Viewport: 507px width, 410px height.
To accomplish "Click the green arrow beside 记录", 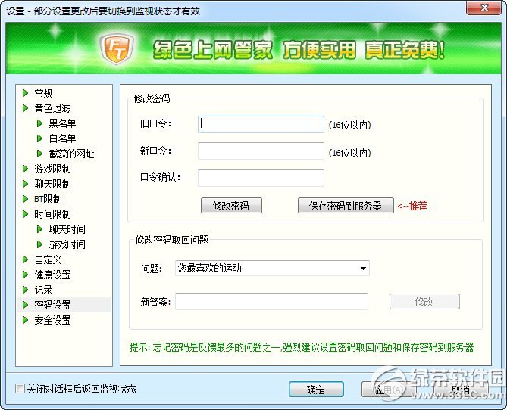I will (x=25, y=290).
